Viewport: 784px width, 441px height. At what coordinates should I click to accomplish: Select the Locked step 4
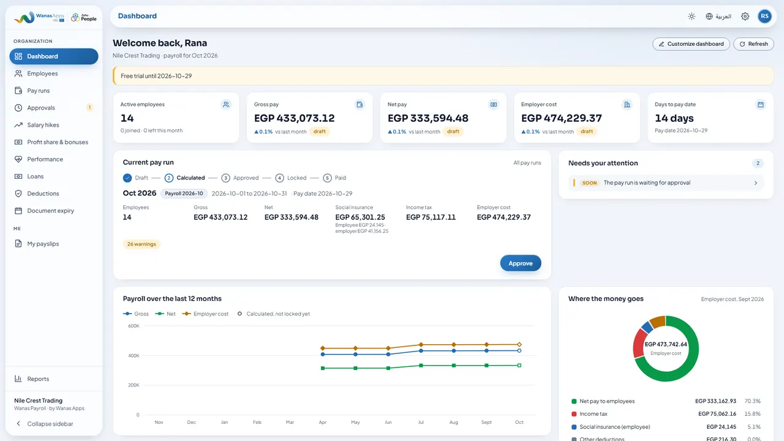tap(279, 178)
